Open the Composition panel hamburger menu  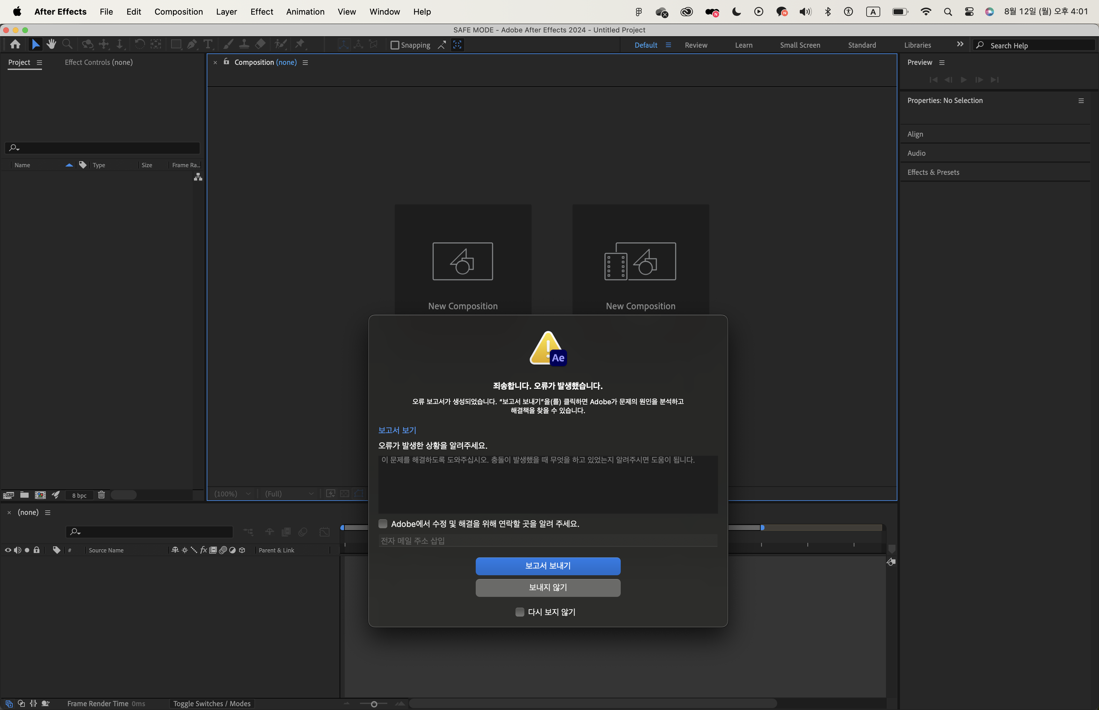click(x=305, y=62)
